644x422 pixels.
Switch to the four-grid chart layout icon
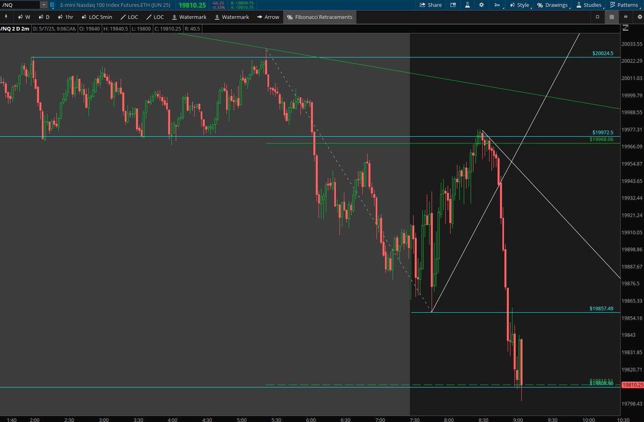coord(611,17)
